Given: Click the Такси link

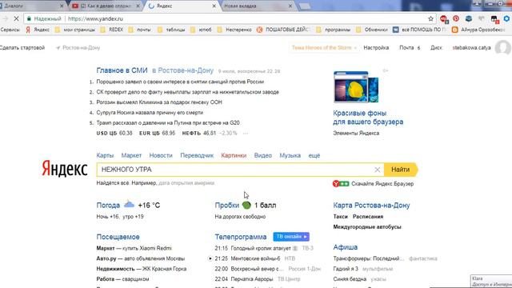Looking at the screenshot, I should pos(340,217).
